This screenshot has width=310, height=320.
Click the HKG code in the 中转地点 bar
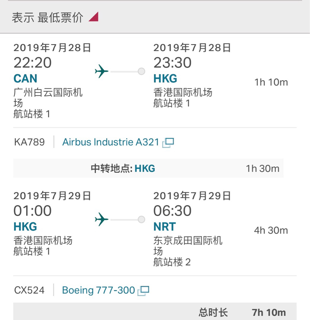145,169
